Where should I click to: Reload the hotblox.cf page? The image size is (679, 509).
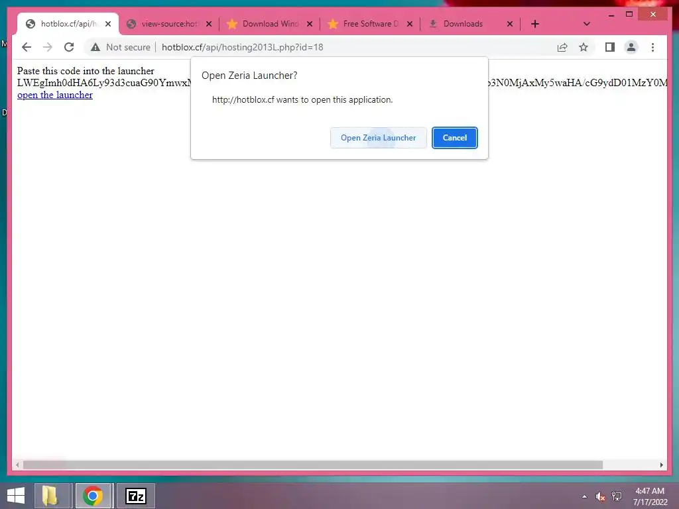69,47
